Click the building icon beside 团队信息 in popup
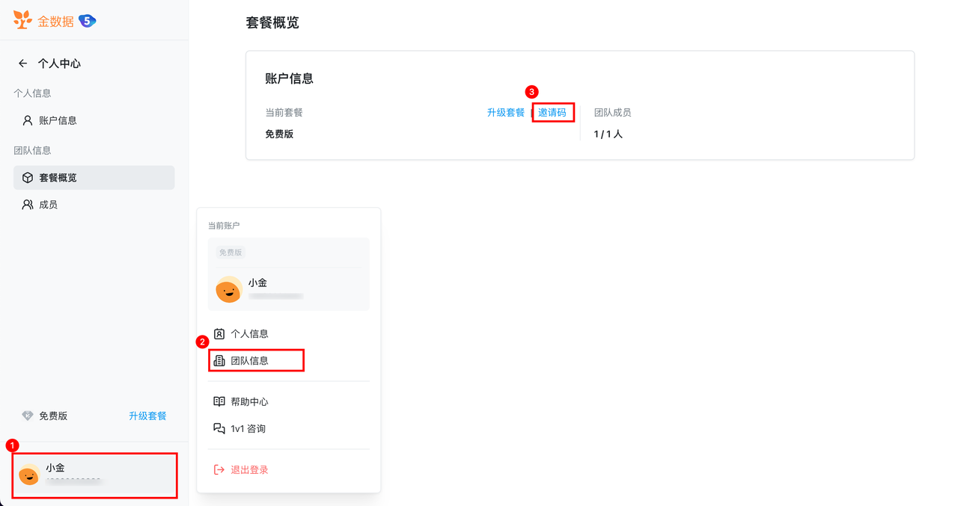958x506 pixels. coord(219,361)
